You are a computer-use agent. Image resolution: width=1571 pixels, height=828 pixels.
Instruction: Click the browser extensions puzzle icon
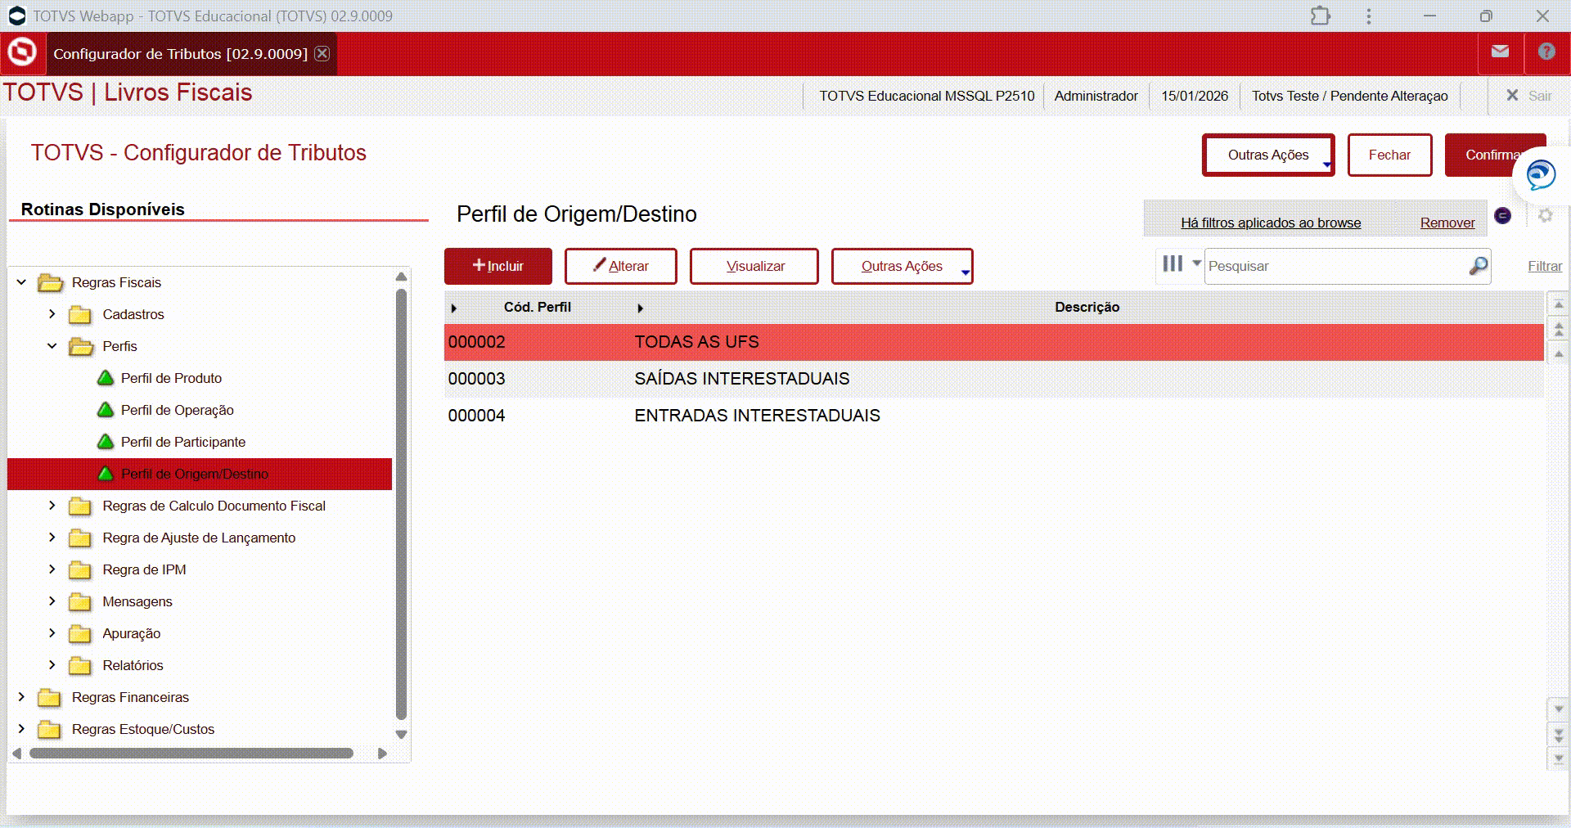coord(1321,16)
